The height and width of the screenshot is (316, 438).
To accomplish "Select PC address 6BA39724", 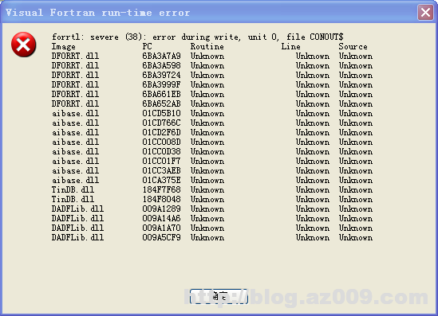I will (161, 75).
